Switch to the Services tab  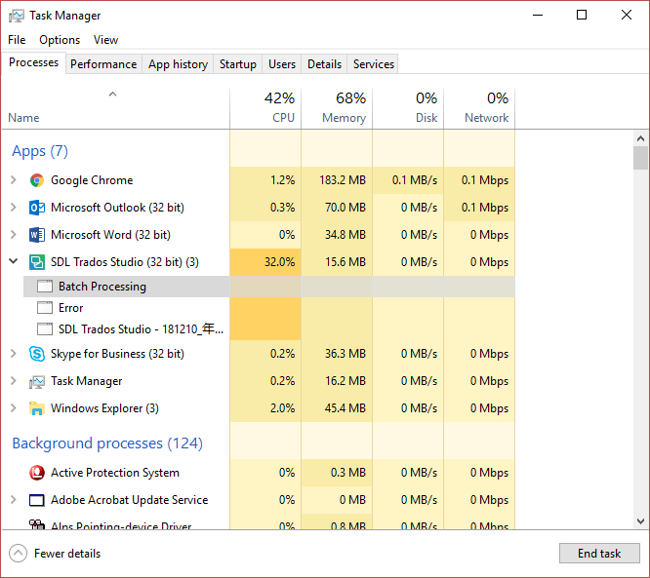(x=373, y=64)
